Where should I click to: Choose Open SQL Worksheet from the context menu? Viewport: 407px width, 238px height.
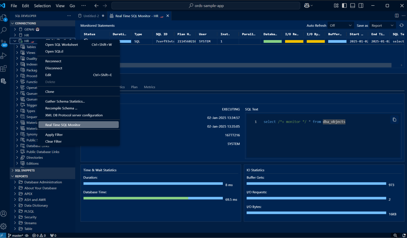pos(61,44)
